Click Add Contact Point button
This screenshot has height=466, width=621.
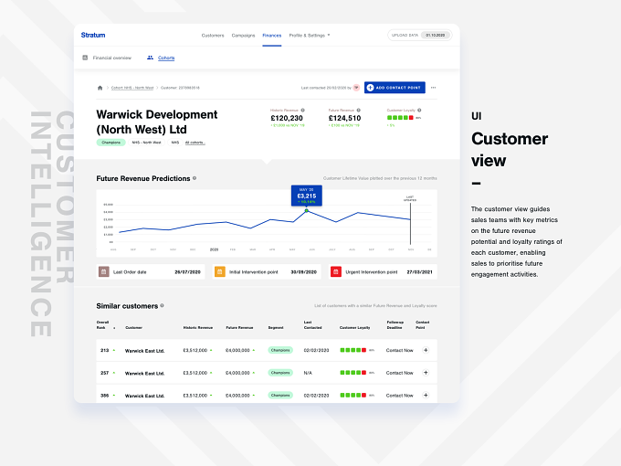(395, 88)
